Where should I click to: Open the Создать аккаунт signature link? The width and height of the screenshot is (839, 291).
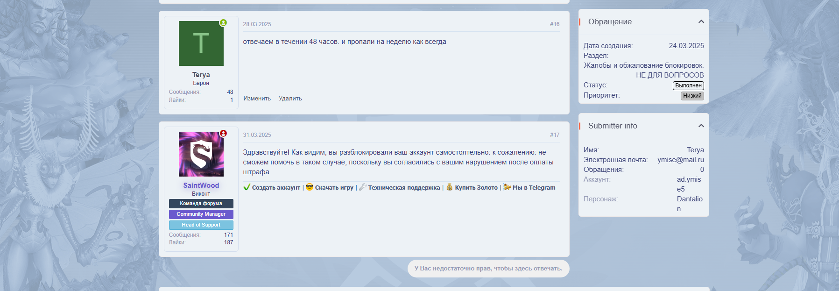[x=276, y=188]
